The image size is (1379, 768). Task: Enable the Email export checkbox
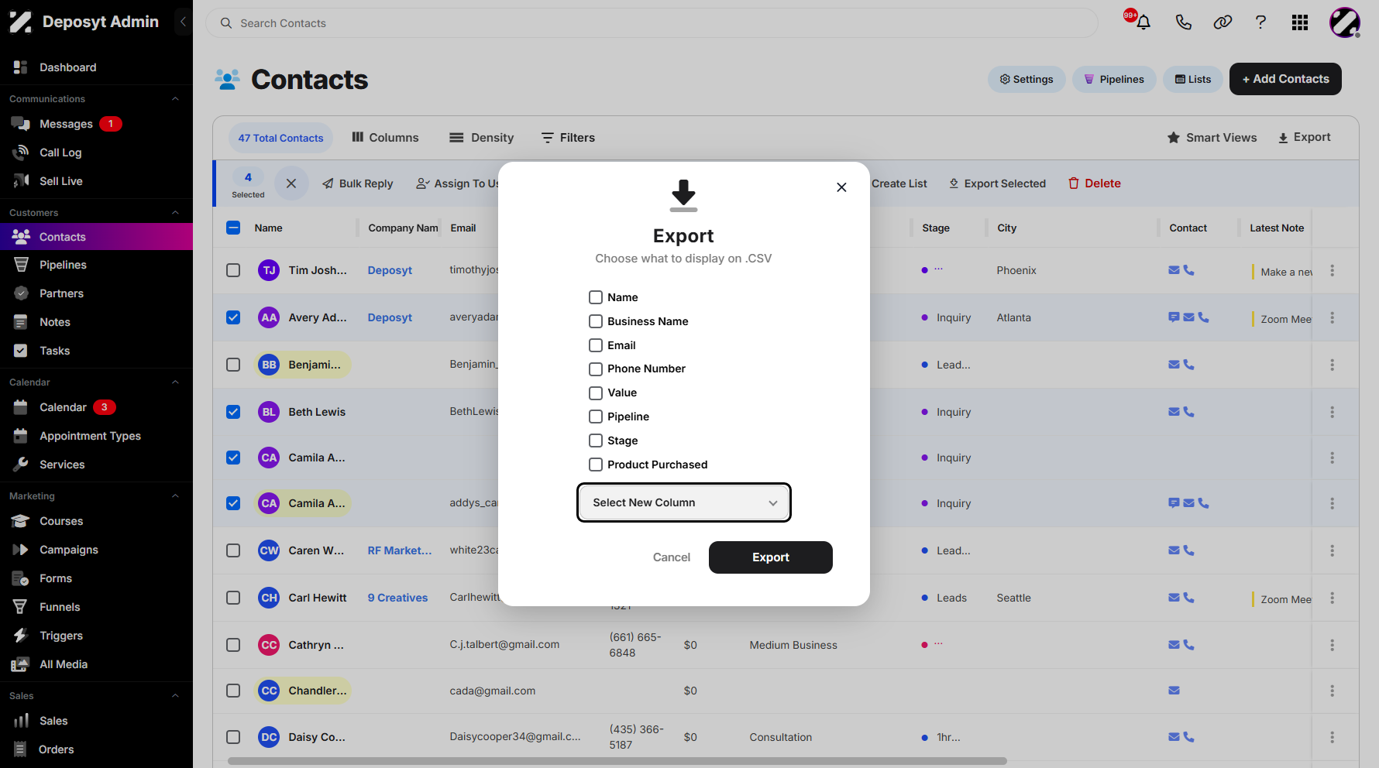pyautogui.click(x=596, y=345)
